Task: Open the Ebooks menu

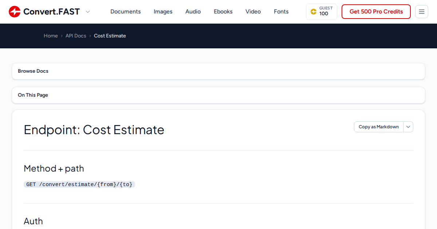Action: 223,12
